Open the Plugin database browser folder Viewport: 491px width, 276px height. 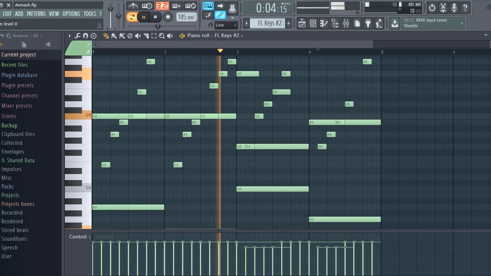coord(19,75)
